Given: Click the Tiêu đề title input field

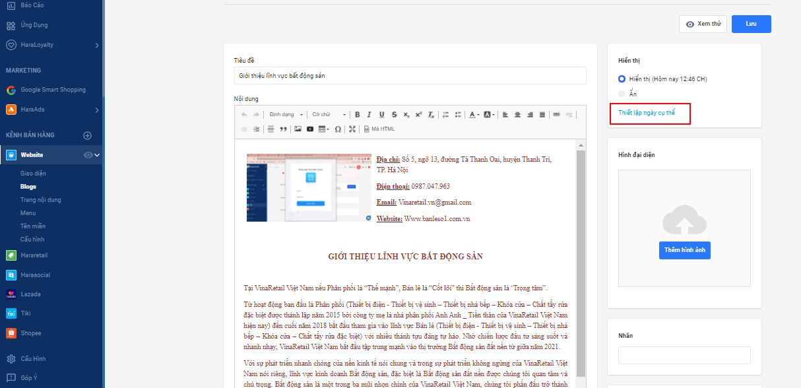Looking at the screenshot, I should coord(410,75).
